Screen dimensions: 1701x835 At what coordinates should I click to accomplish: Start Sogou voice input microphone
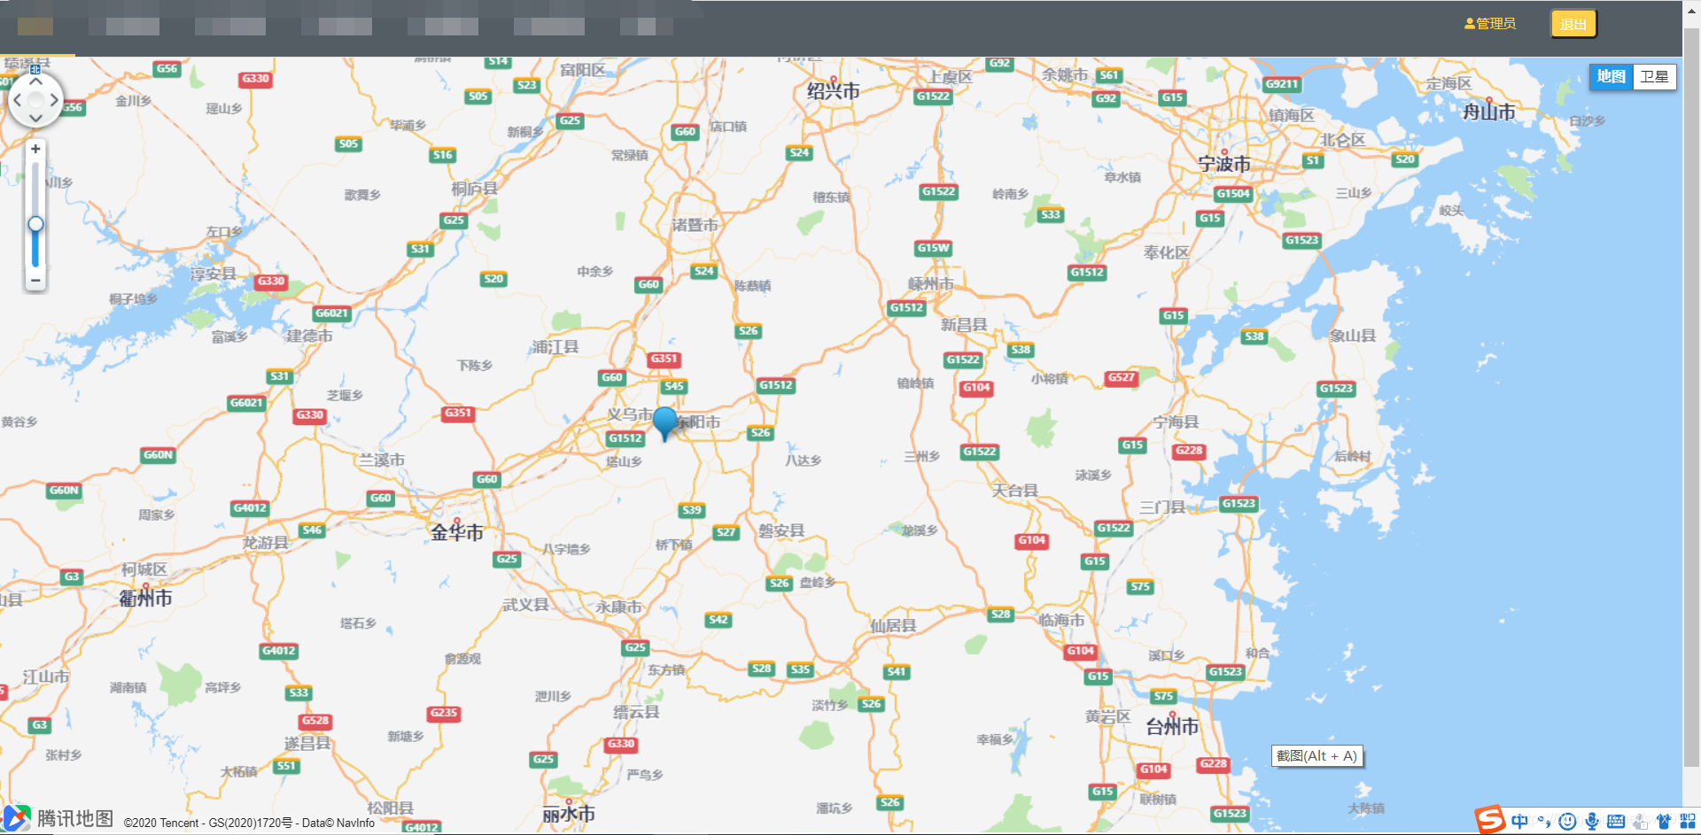click(1592, 821)
